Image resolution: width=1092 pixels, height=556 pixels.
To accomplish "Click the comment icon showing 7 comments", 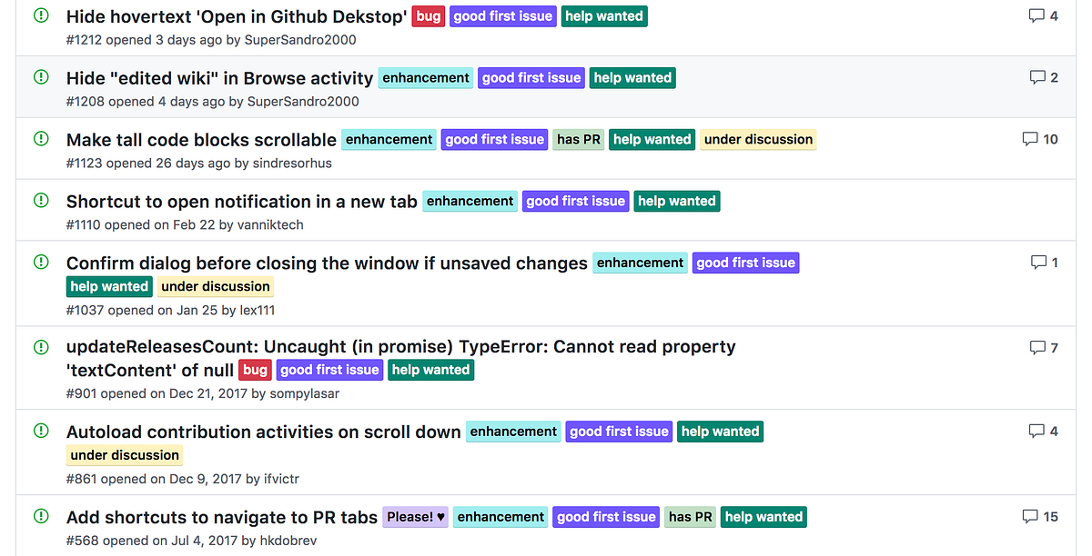I will (x=1037, y=346).
